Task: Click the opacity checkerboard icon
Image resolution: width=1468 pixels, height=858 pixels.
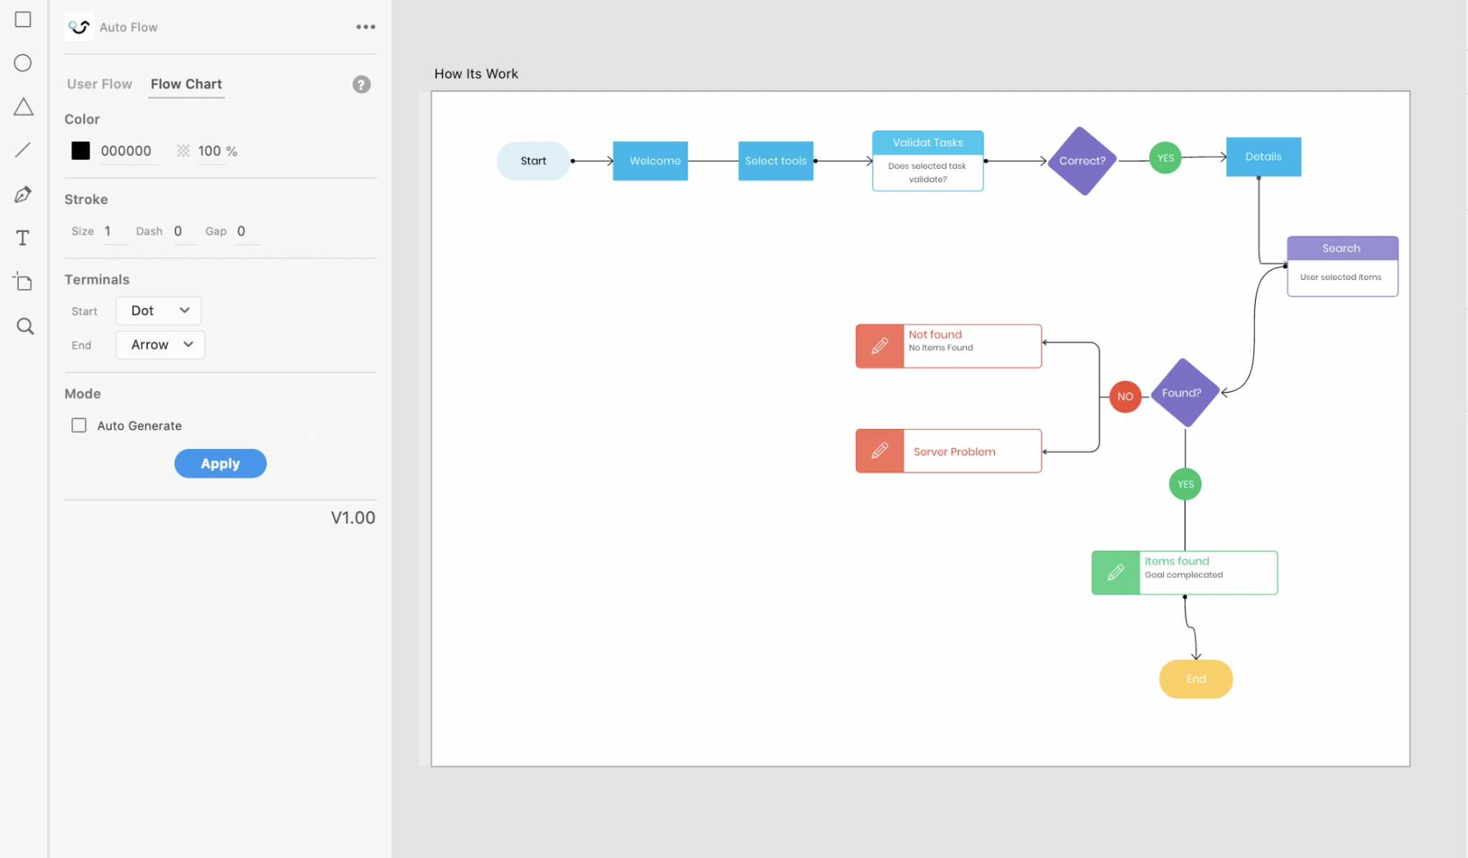Action: (x=183, y=150)
